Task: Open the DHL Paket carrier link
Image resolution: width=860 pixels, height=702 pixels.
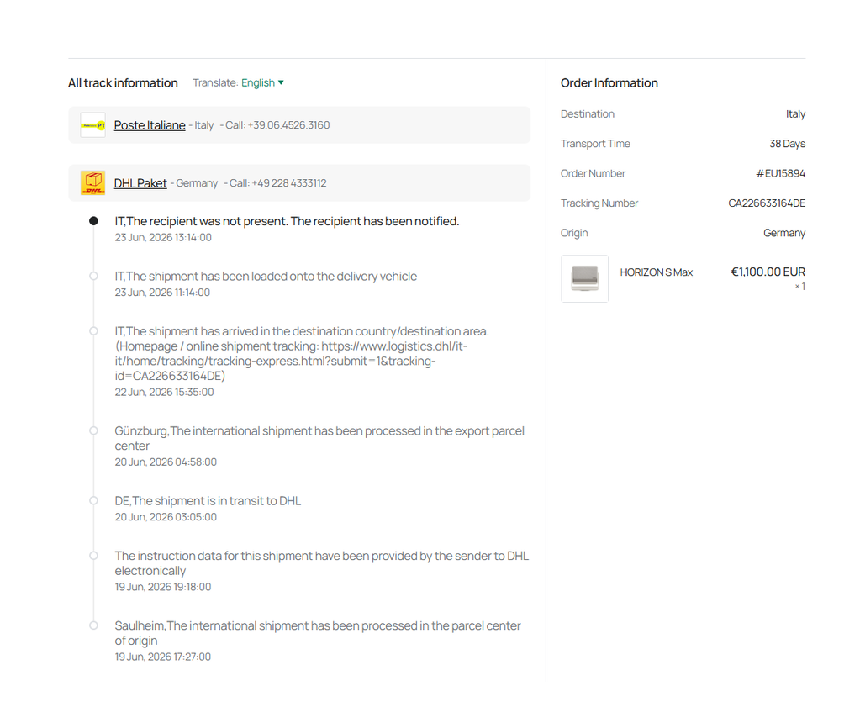Action: point(140,183)
